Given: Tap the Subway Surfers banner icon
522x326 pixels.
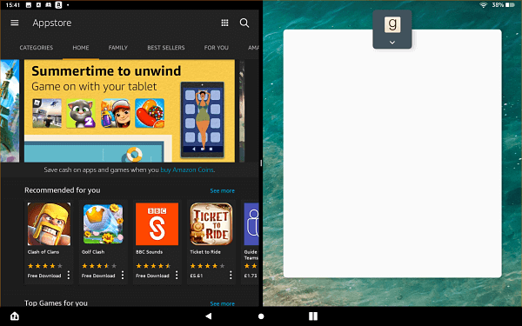Looking at the screenshot, I should pos(115,113).
